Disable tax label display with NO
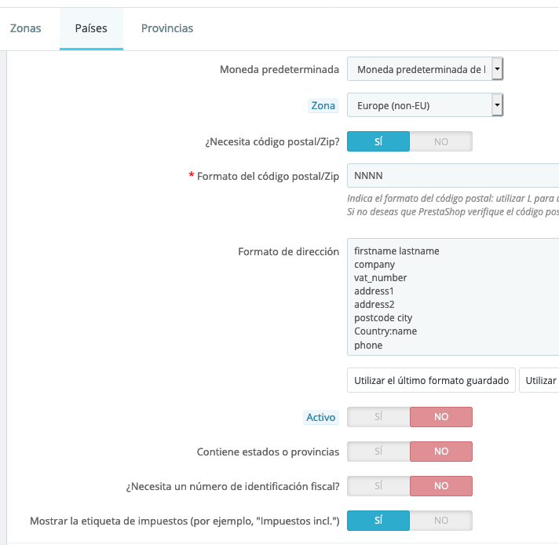Viewport: 559px width, 545px height. (x=441, y=521)
